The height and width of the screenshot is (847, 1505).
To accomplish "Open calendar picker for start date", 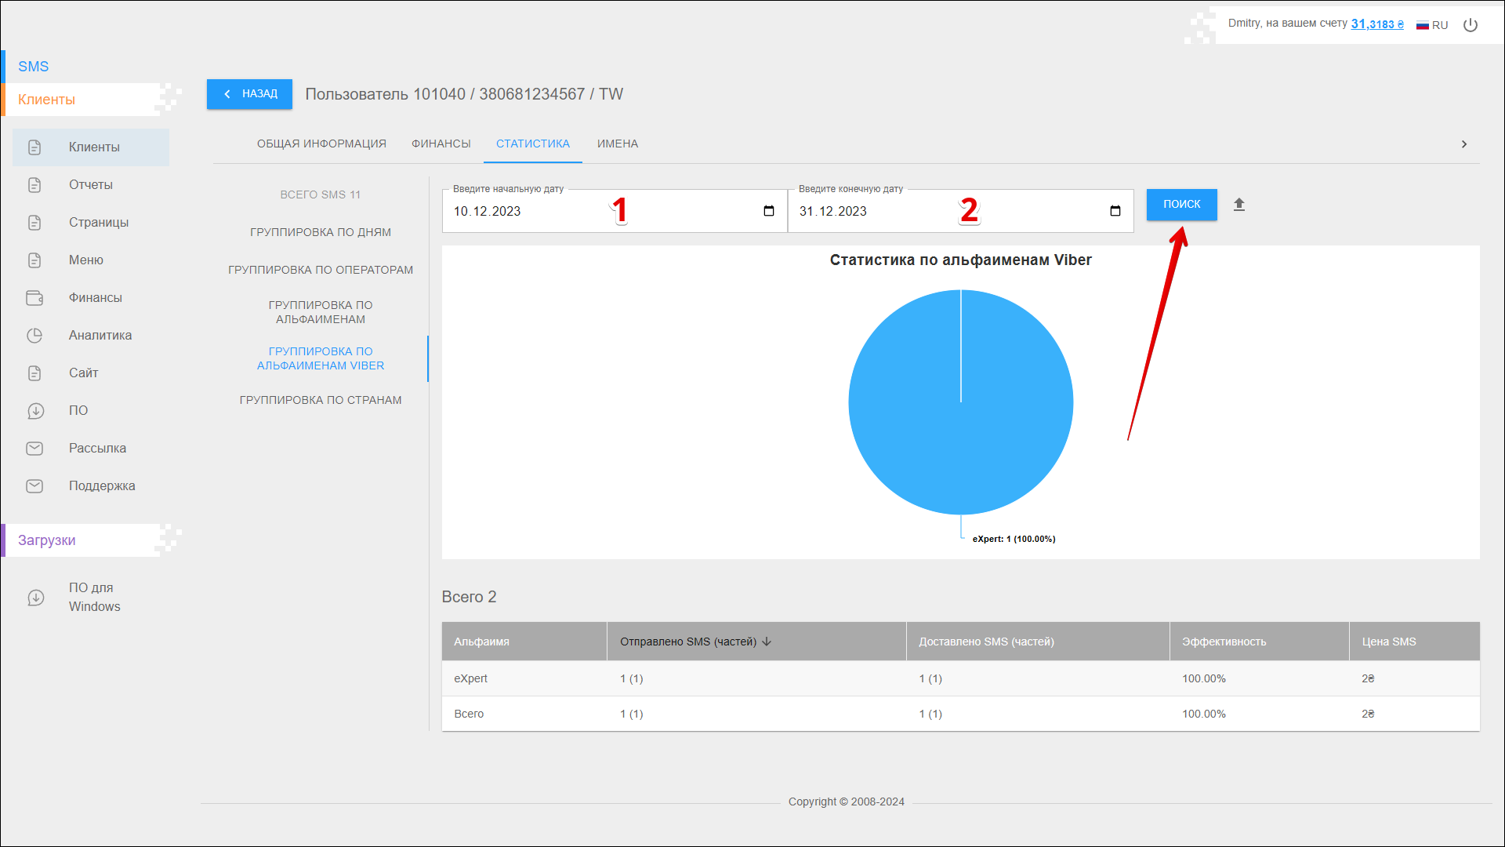I will 768,211.
